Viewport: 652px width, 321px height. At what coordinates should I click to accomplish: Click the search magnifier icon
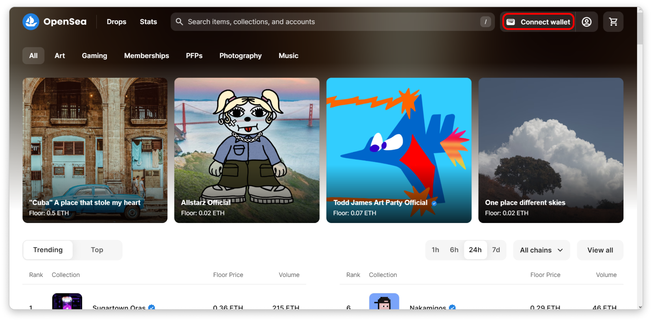point(179,22)
